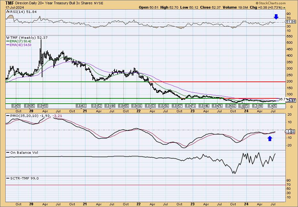This screenshot has width=298, height=207.
Task: Click the up-triangle icon after the Chg value
Action: click(x=284, y=8)
